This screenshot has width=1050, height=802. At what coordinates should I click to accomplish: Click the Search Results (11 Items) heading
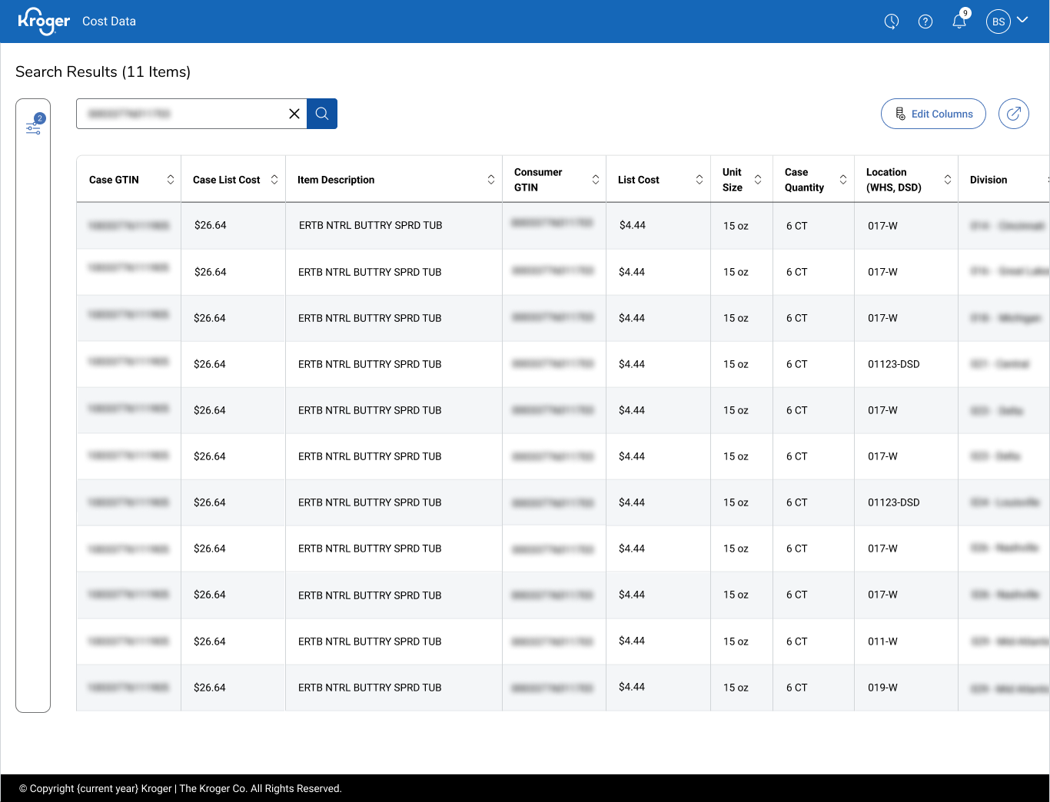pyautogui.click(x=103, y=71)
